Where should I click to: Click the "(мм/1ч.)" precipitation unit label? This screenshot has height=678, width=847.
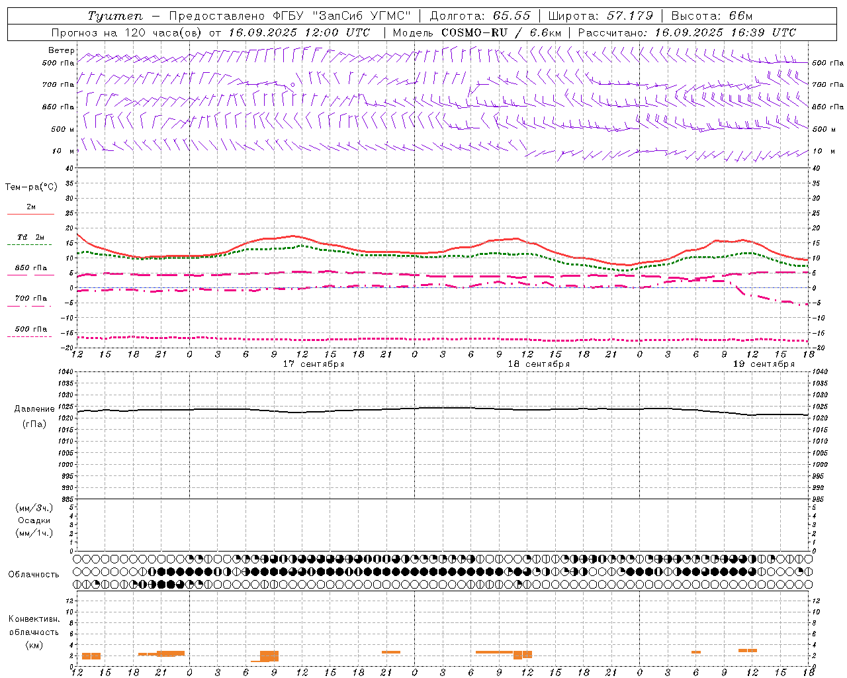[x=34, y=533]
